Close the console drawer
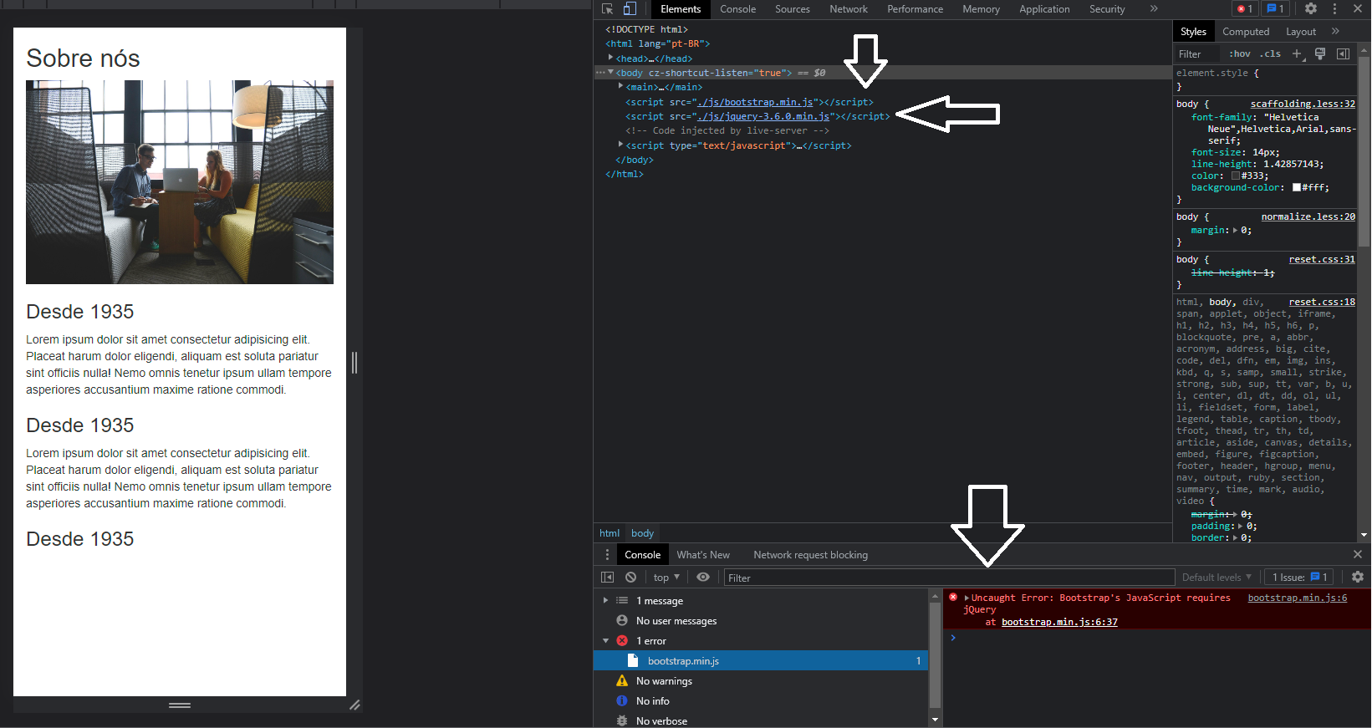Viewport: 1372px width, 728px height. (1358, 555)
